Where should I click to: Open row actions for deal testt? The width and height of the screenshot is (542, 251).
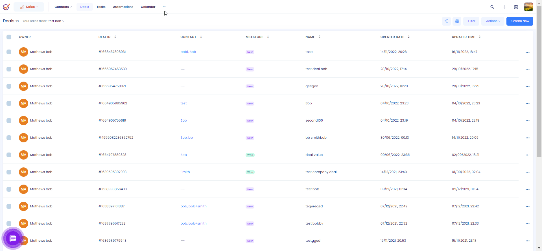coord(528,52)
